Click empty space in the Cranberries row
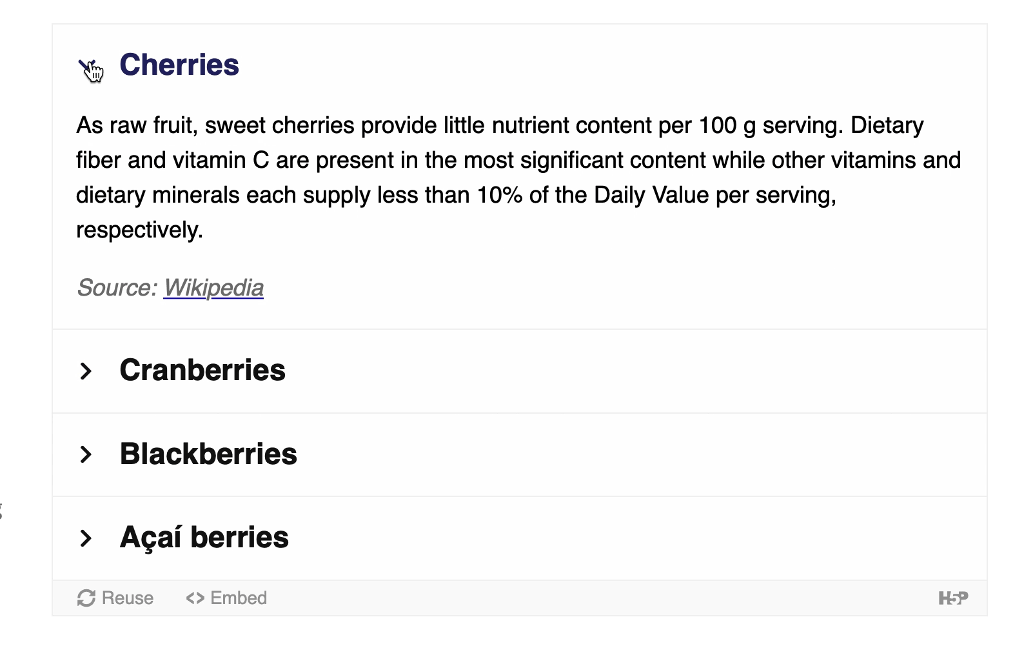The image size is (1024, 648). pyautogui.click(x=632, y=371)
